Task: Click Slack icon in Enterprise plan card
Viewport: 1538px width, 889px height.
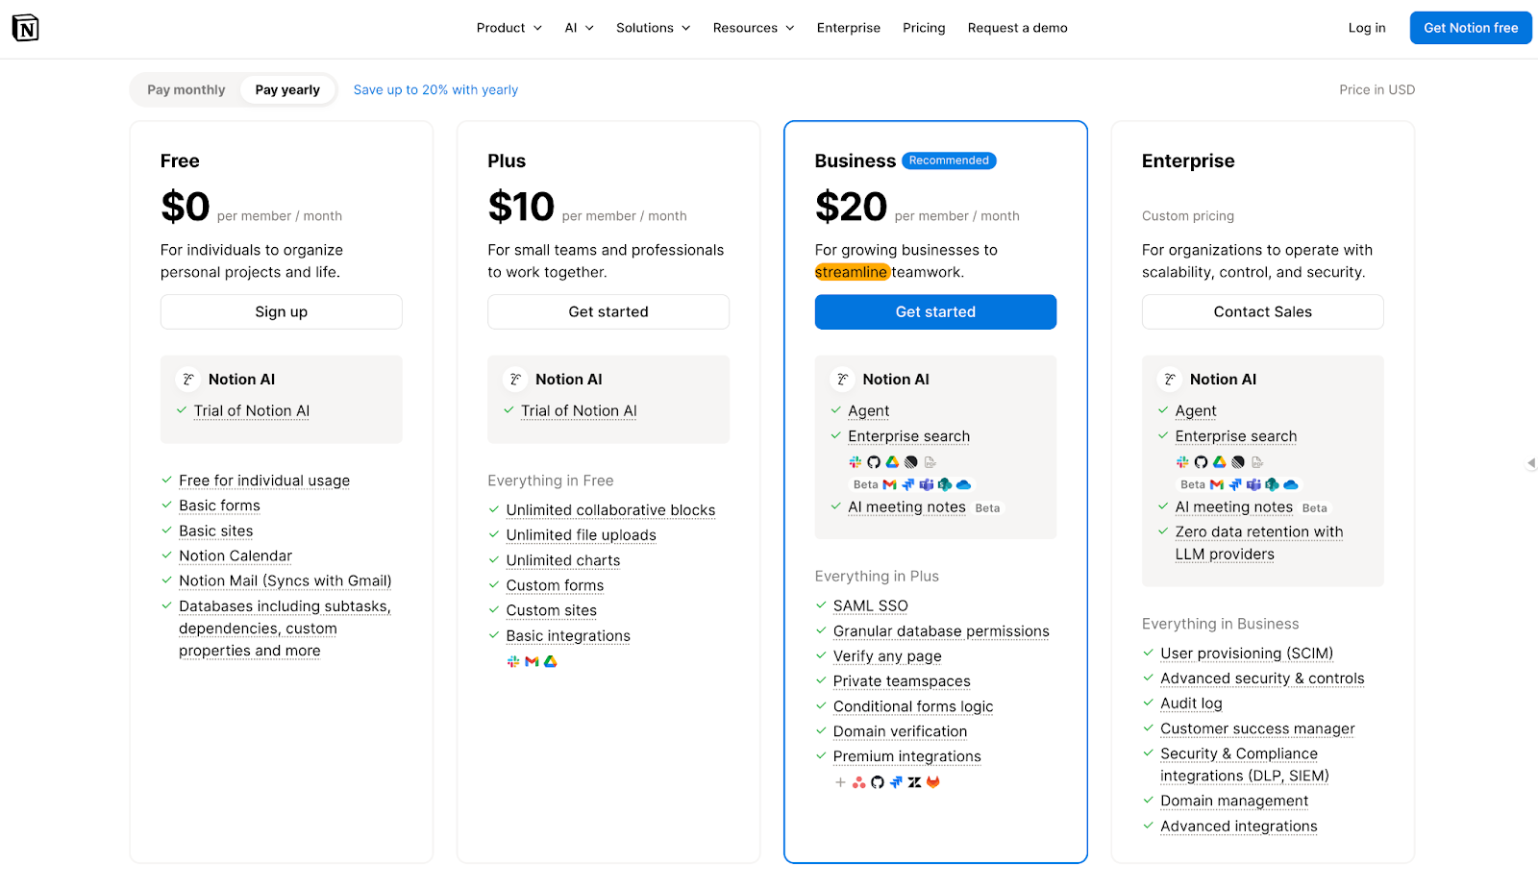Action: pyautogui.click(x=1182, y=462)
